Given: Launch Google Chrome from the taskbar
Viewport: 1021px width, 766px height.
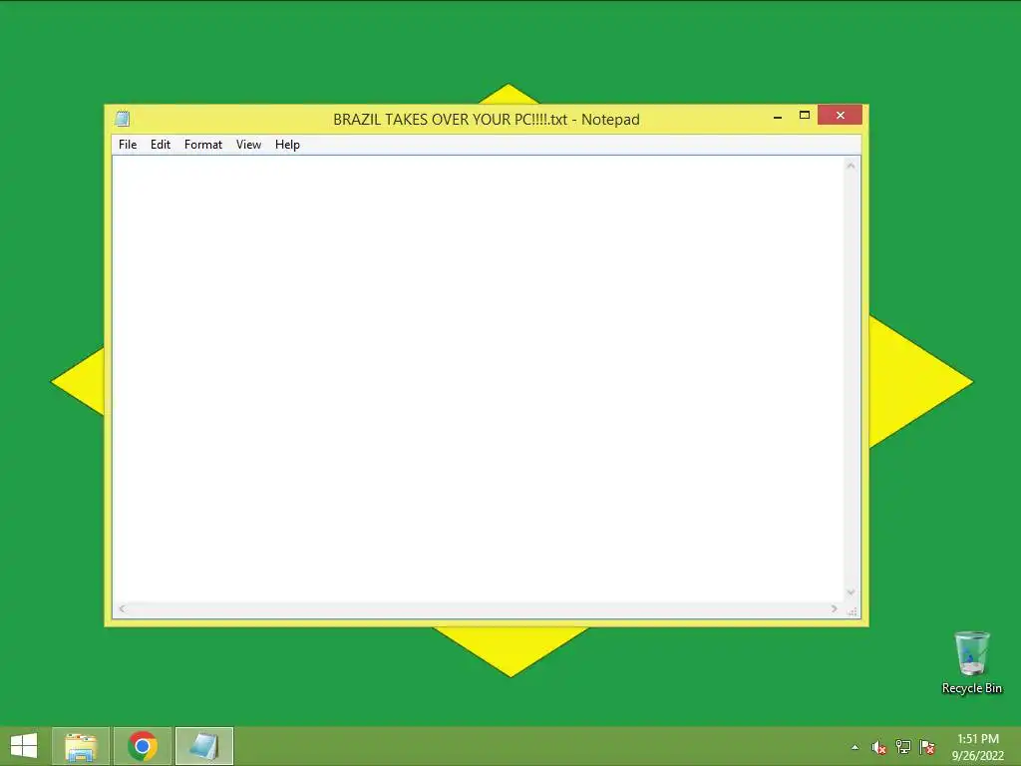Looking at the screenshot, I should point(143,746).
